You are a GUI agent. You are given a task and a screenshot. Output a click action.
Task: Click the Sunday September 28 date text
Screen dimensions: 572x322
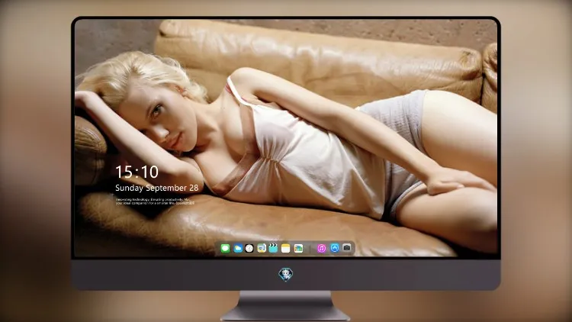157,188
